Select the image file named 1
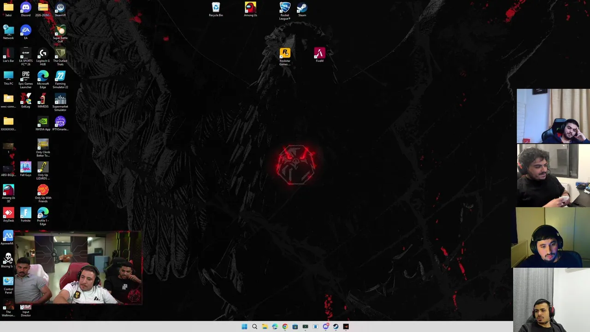 pyautogui.click(x=8, y=148)
